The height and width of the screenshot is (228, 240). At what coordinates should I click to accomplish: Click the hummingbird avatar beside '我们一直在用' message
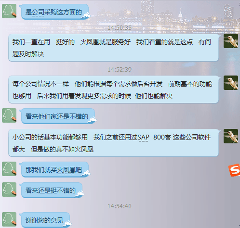coord(231,41)
